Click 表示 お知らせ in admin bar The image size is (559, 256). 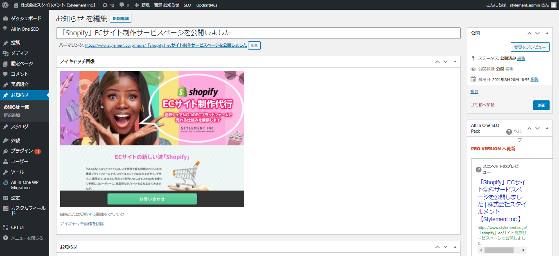(167, 5)
